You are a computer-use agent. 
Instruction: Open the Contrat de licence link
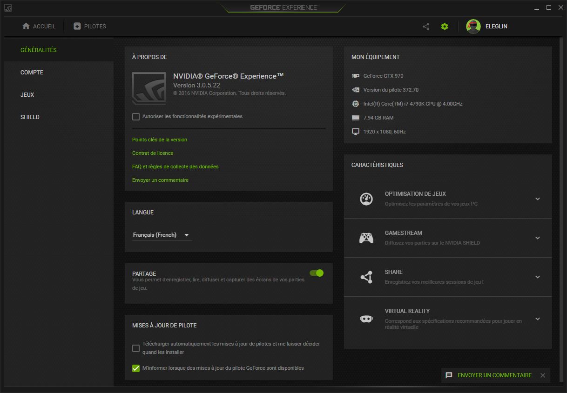pos(153,153)
